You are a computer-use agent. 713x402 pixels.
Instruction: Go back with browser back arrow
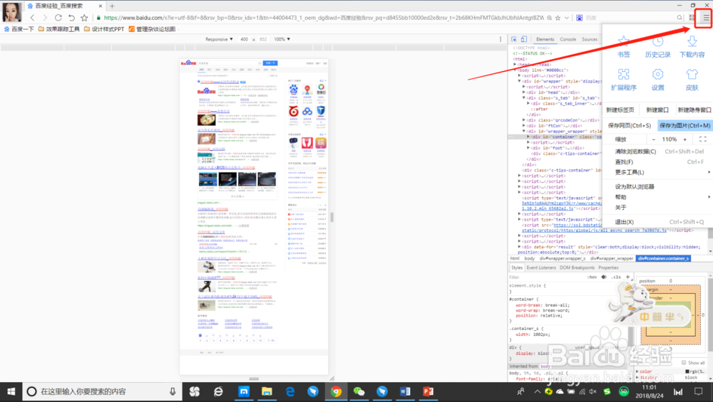32,18
